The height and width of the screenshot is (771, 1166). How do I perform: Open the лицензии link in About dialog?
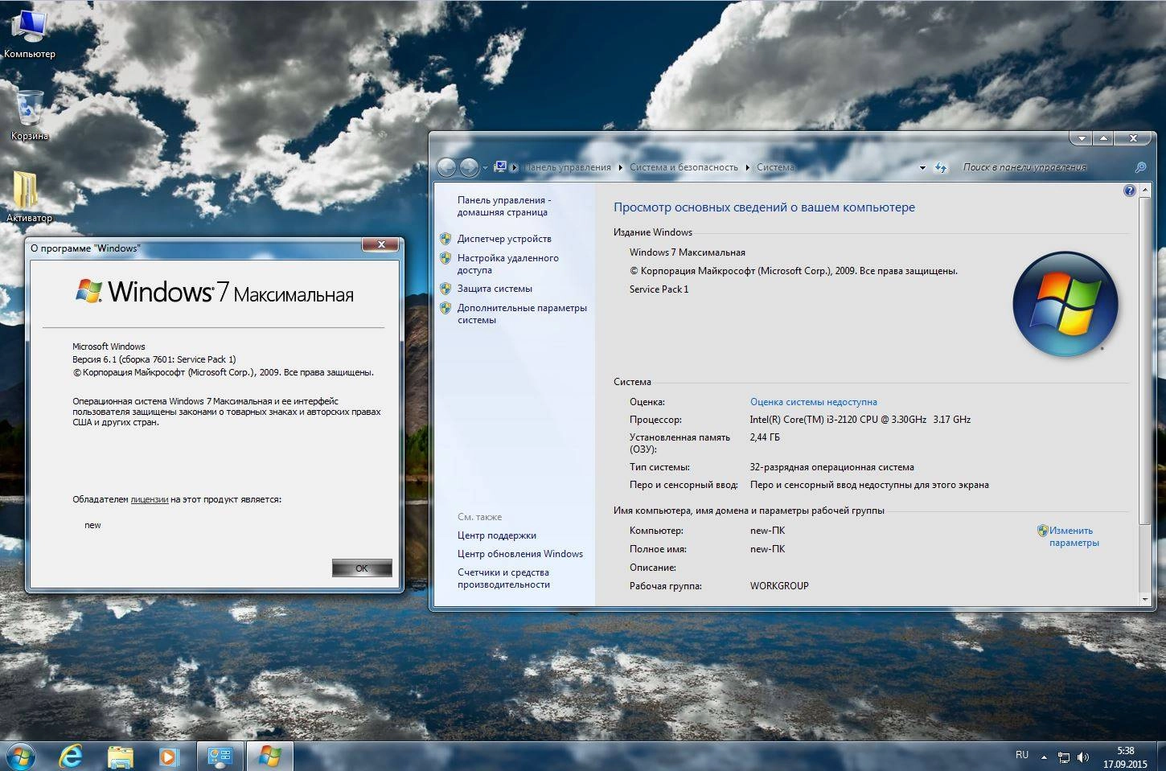(150, 499)
